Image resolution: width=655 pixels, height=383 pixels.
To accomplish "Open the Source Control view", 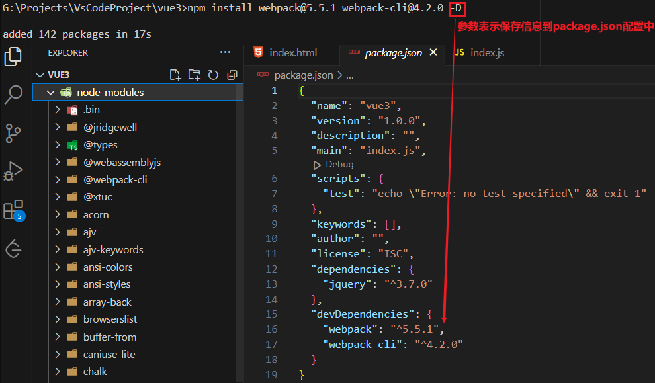I will click(x=13, y=133).
